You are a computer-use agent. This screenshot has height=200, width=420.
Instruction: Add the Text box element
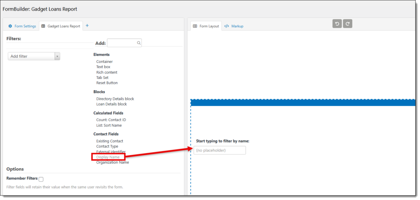pyautogui.click(x=103, y=67)
